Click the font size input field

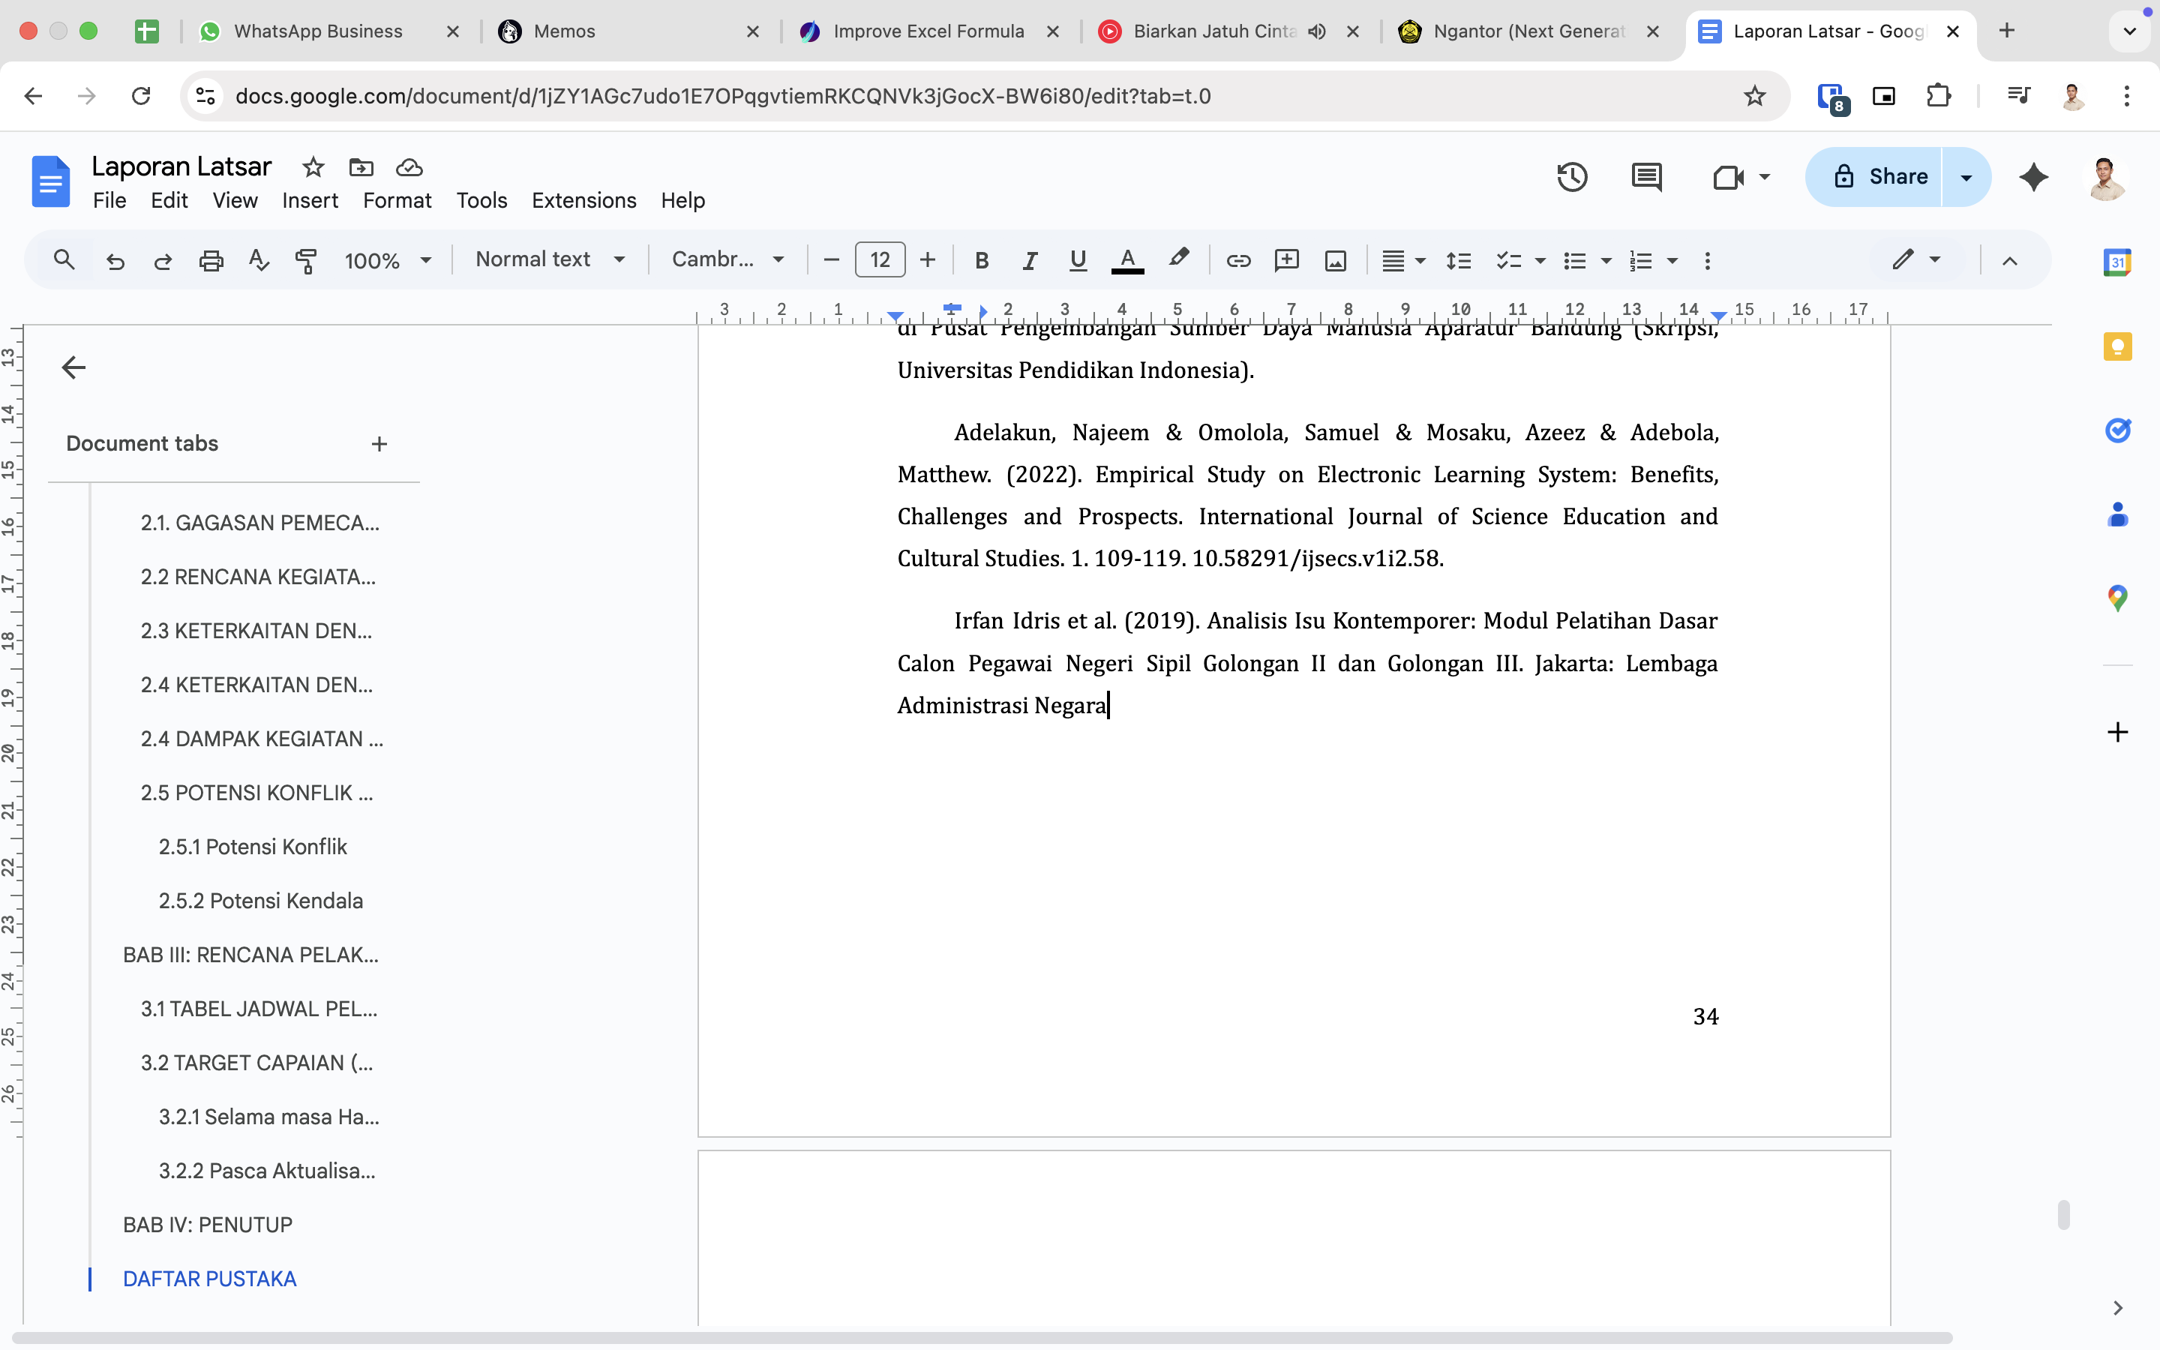(x=879, y=259)
